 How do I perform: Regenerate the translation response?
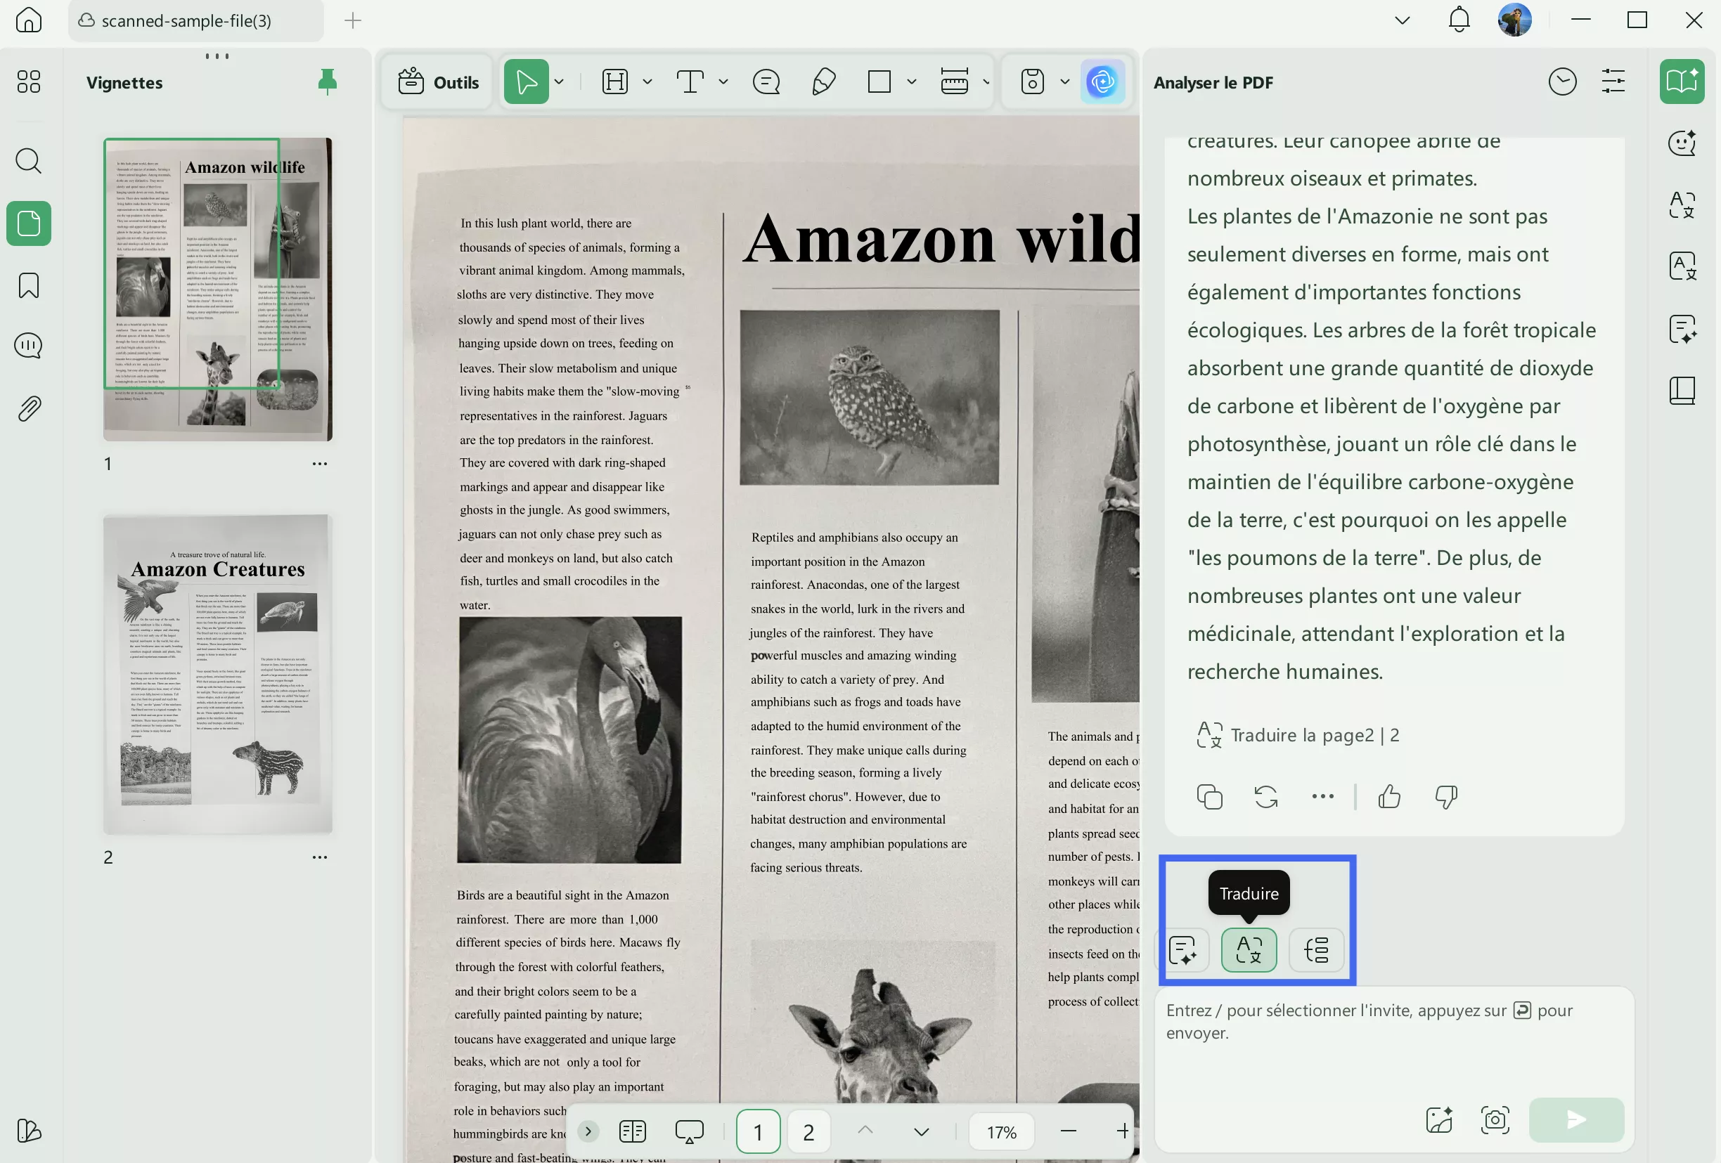coord(1265,797)
